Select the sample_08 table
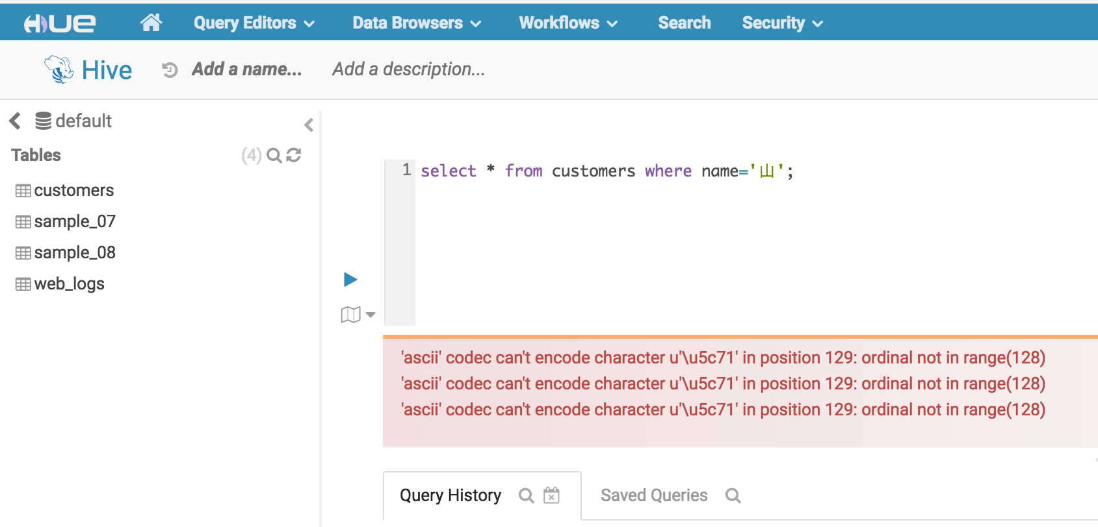The width and height of the screenshot is (1098, 527). [x=75, y=252]
